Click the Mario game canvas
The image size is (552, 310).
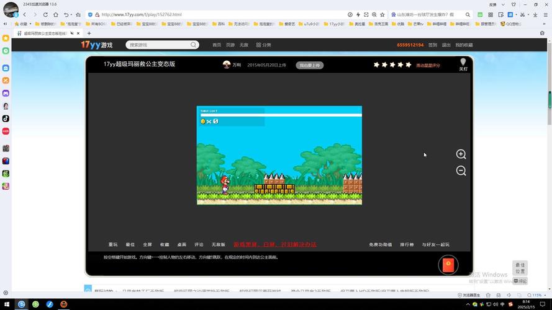tap(279, 155)
